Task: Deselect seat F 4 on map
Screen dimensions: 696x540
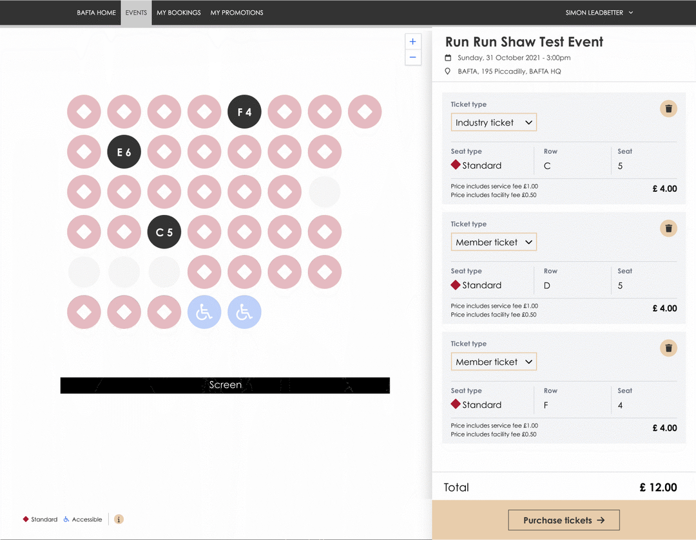Action: [x=244, y=112]
